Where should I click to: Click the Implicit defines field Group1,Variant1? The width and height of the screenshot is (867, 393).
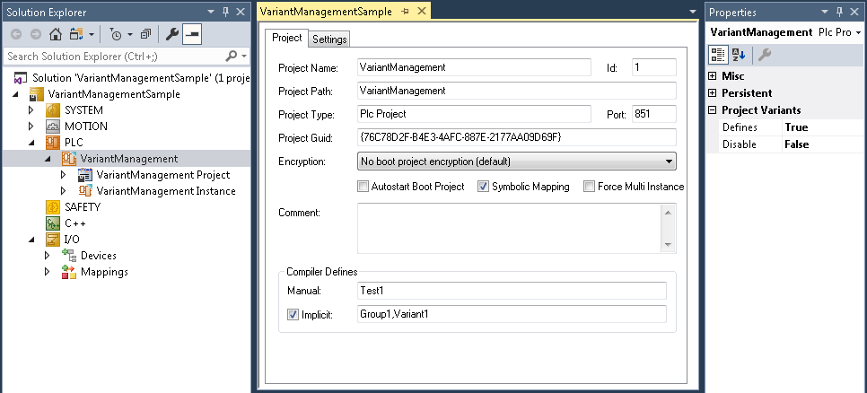(x=512, y=314)
